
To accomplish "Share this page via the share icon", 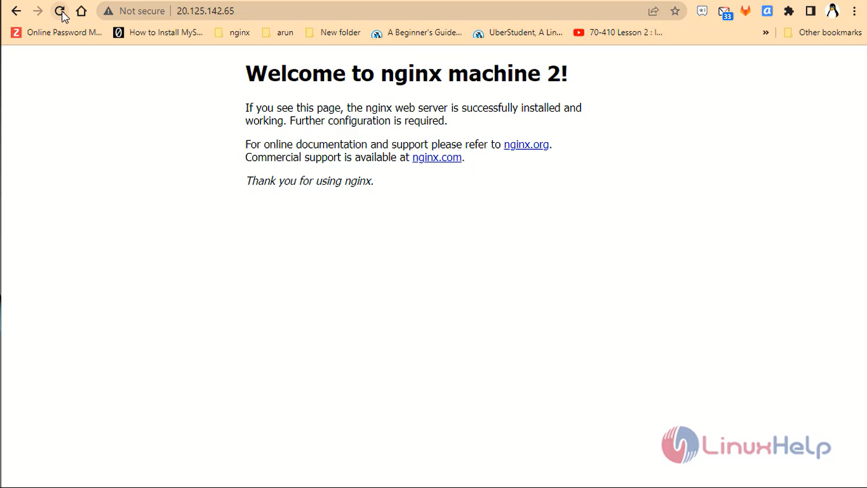I will pyautogui.click(x=654, y=11).
